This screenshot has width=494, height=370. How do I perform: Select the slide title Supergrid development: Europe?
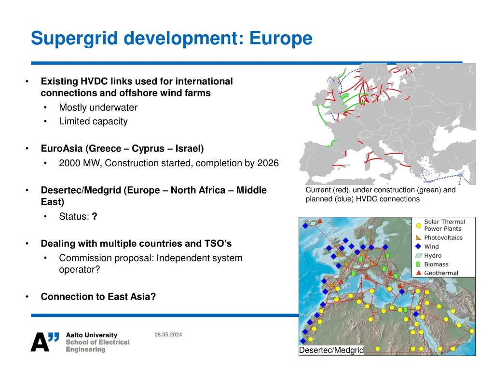pos(171,38)
